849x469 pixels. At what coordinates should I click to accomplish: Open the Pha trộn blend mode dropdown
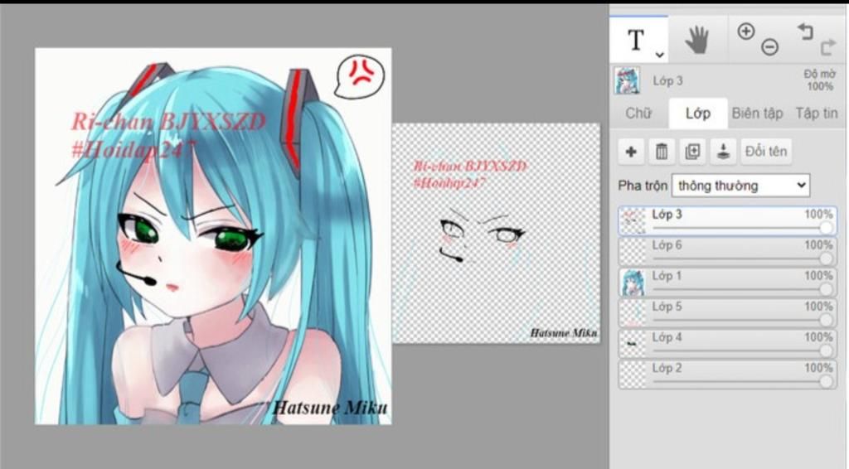740,186
